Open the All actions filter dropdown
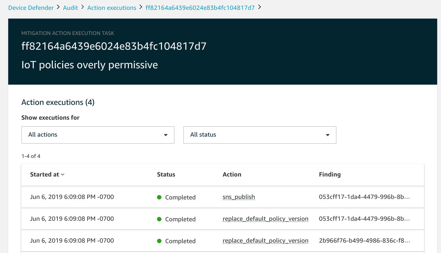The image size is (441, 253). [x=98, y=135]
